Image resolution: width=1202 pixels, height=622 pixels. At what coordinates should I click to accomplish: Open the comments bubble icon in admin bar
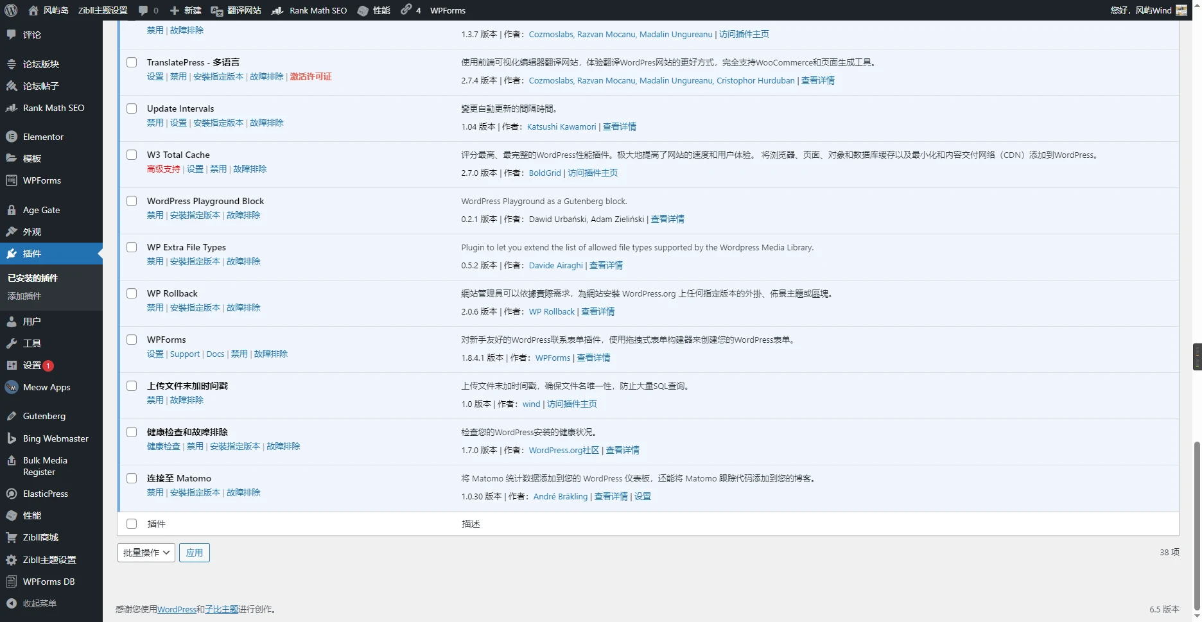tap(143, 10)
